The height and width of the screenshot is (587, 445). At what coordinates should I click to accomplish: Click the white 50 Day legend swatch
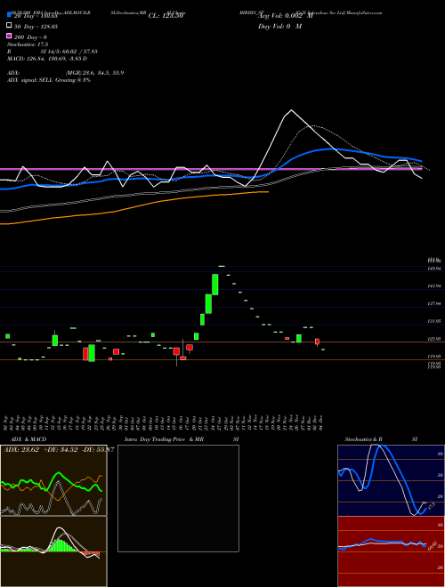9,26
